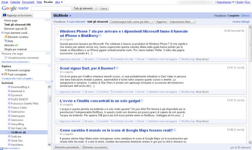Open Gmail from top bar
252x150 pixels.
(5, 2)
